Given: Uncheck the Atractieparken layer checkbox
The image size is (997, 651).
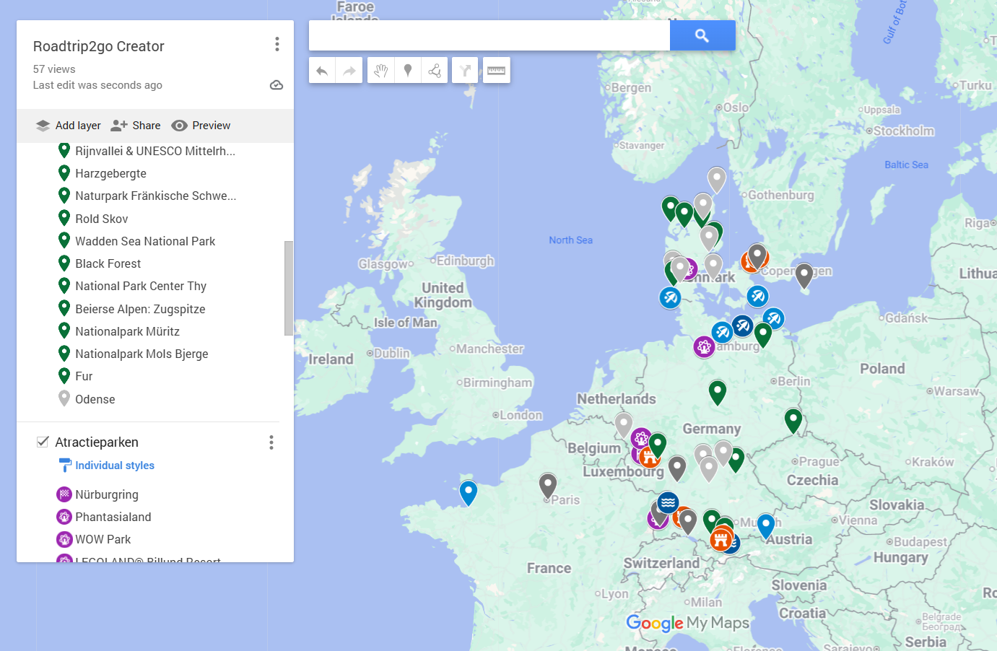Looking at the screenshot, I should pyautogui.click(x=42, y=441).
